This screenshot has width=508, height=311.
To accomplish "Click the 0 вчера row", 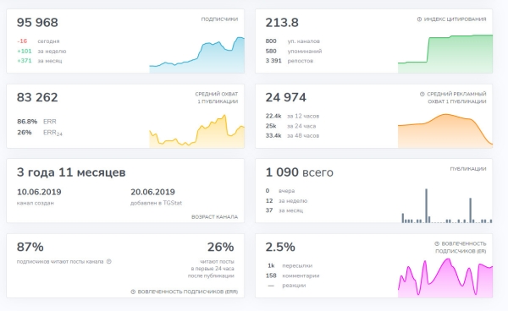I will tap(280, 191).
